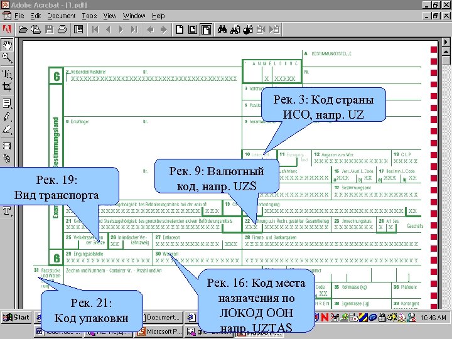Select the Movie tool

click(7, 146)
